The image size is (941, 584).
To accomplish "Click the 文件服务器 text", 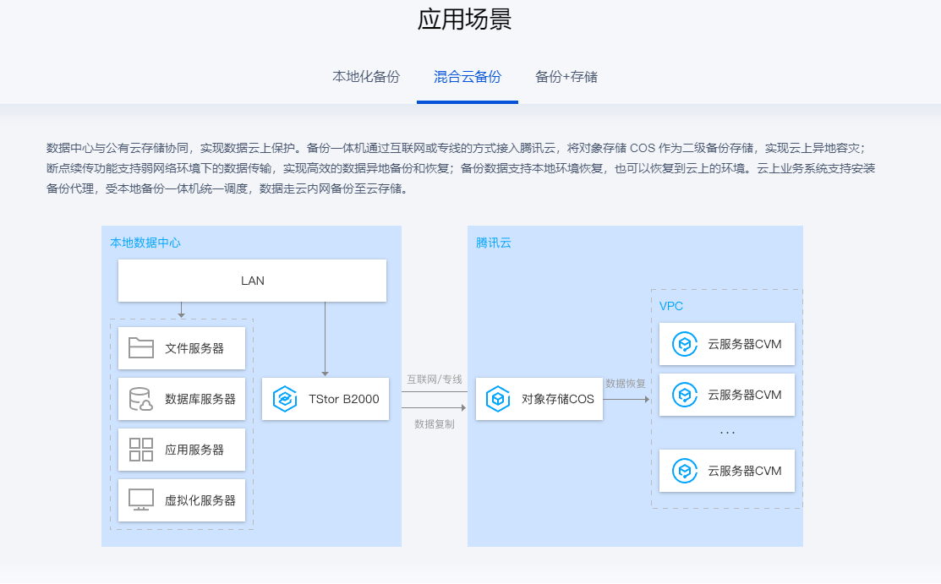I will (x=194, y=348).
